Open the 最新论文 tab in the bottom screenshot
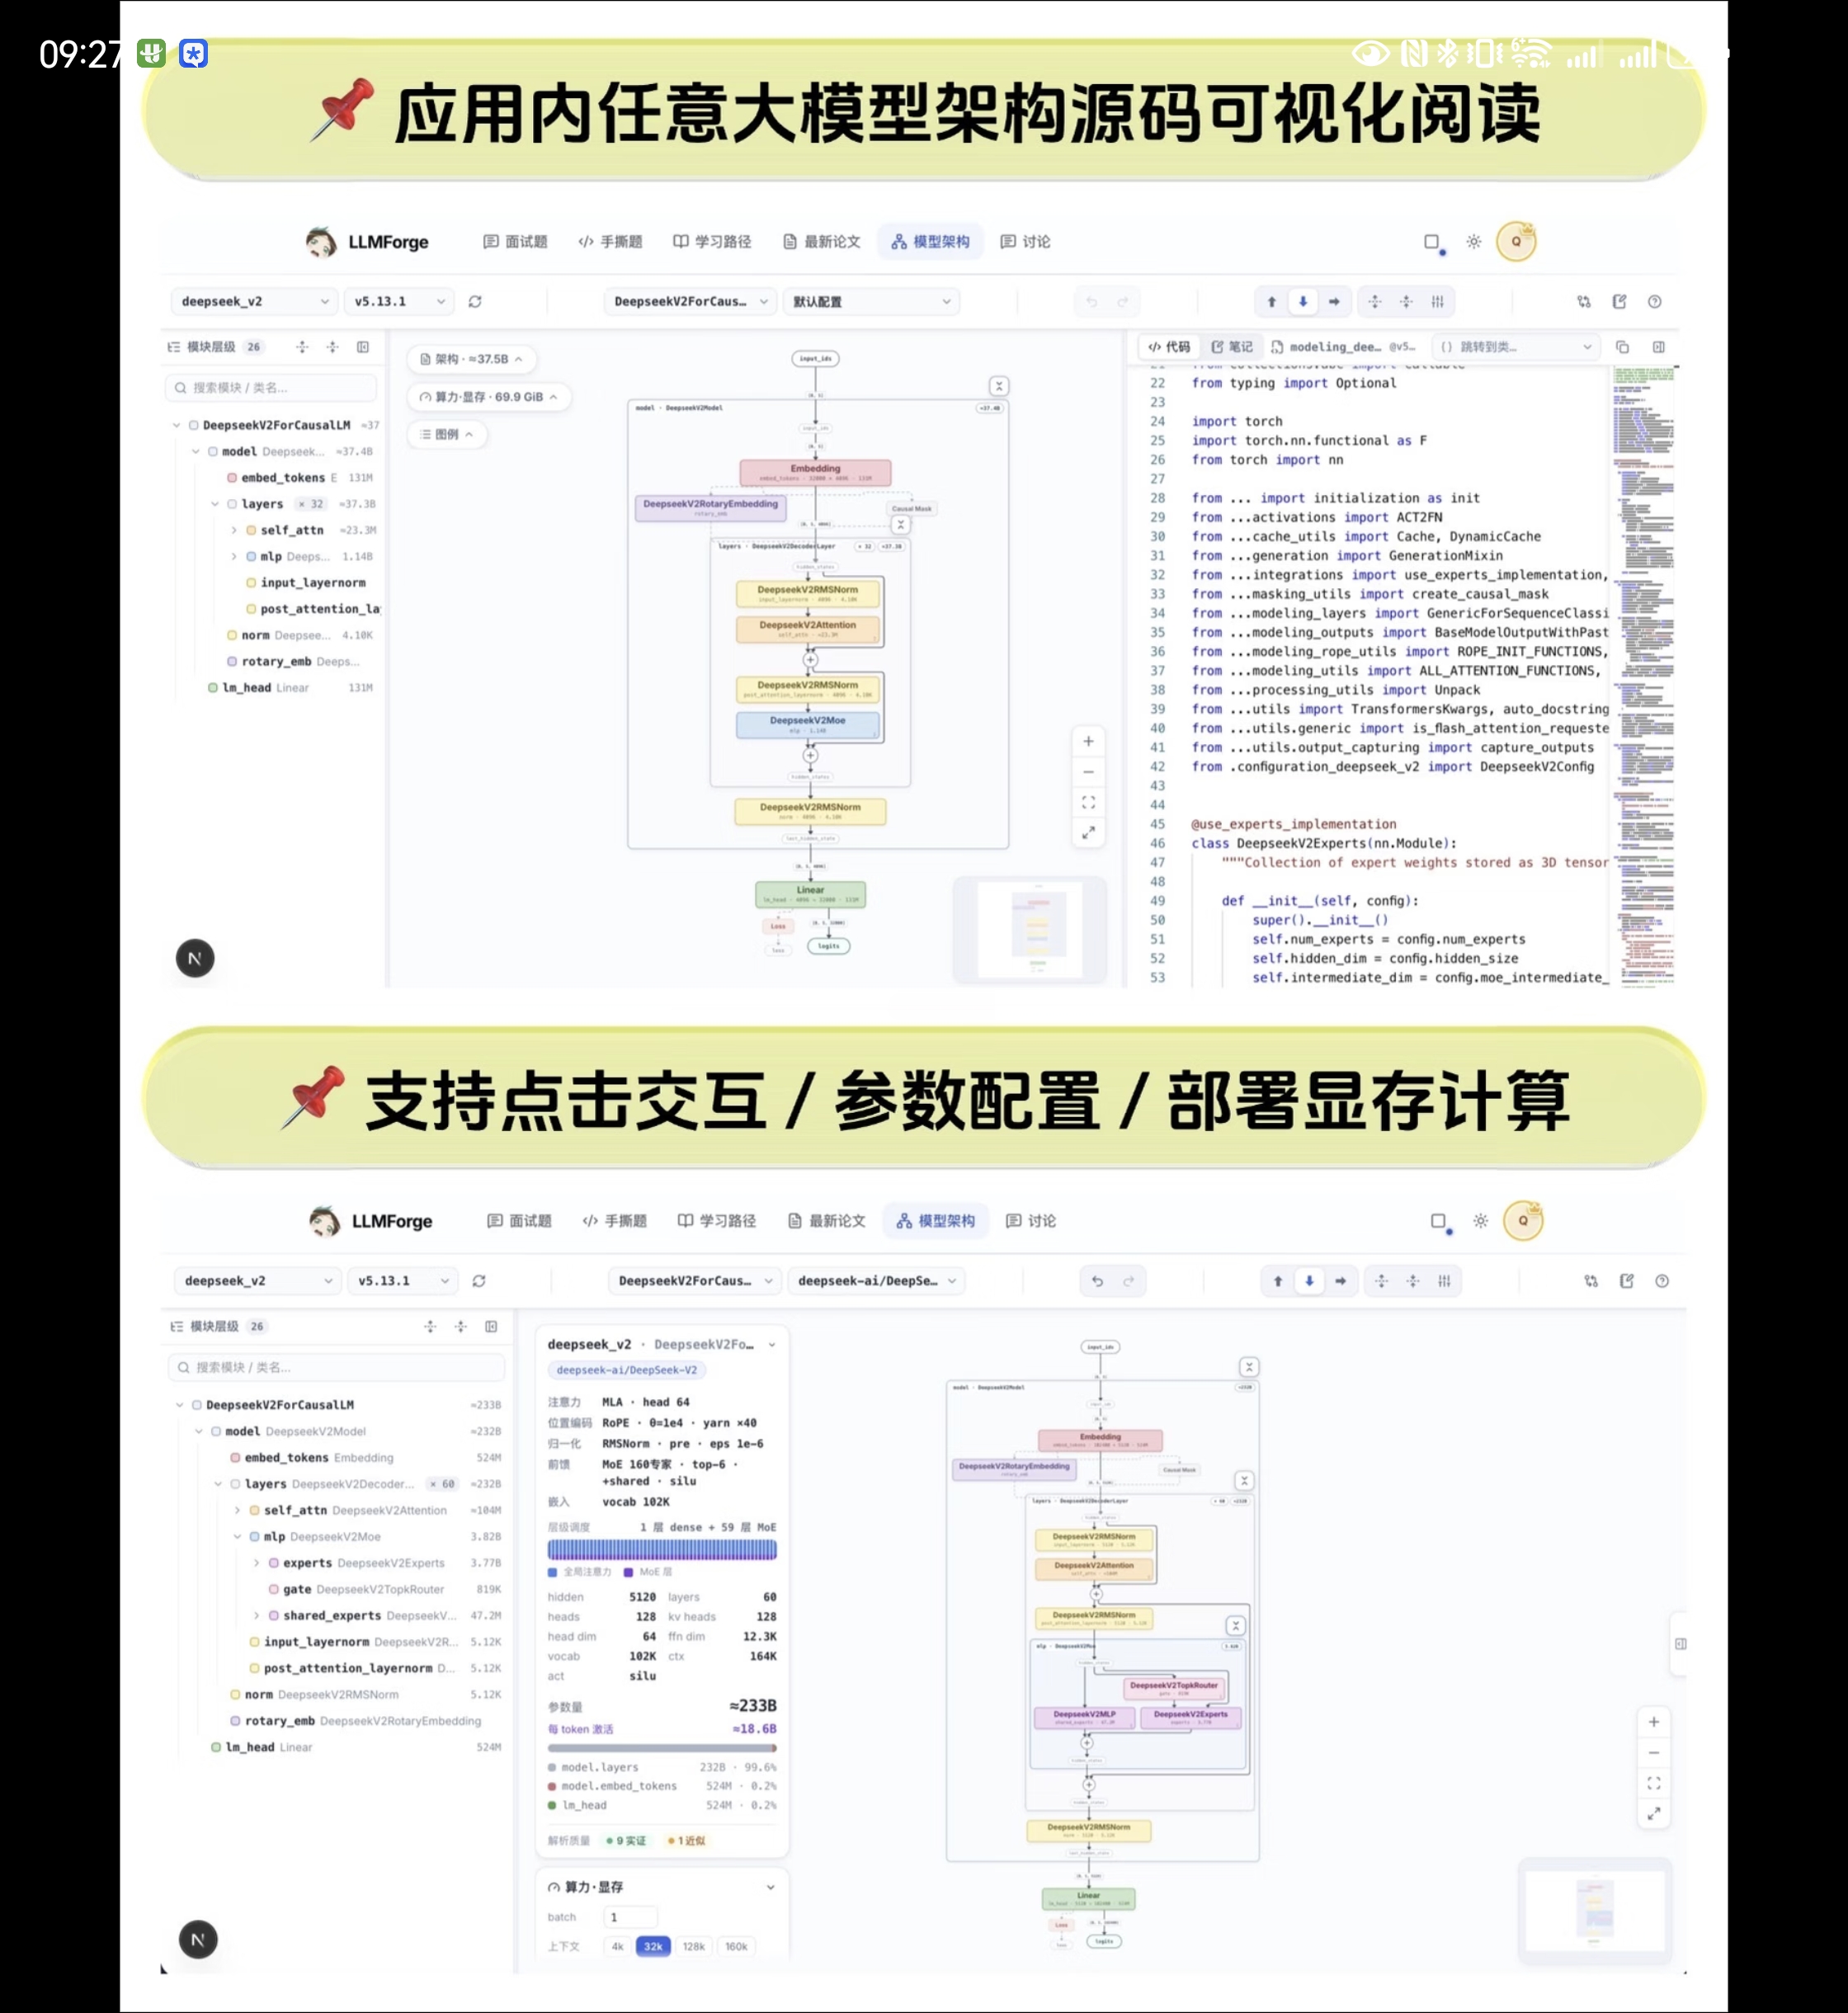This screenshot has width=1848, height=2013. [825, 1221]
